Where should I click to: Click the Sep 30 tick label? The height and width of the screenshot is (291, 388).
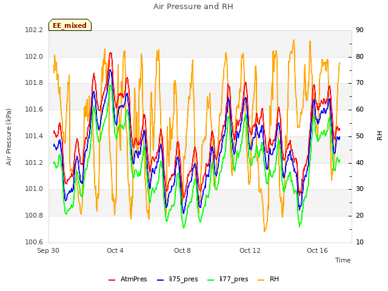coord(48,250)
